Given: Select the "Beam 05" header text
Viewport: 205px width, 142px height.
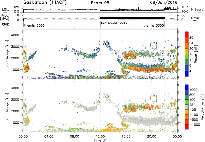Looking at the screenshot, I should [100, 3].
